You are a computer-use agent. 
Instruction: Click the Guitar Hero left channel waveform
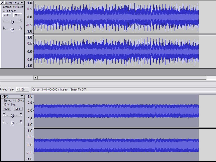click(116, 17)
